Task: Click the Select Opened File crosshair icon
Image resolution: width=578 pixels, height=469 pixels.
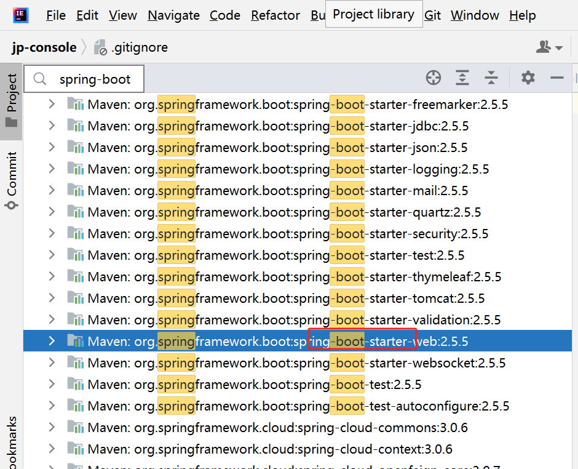Action: coord(433,78)
